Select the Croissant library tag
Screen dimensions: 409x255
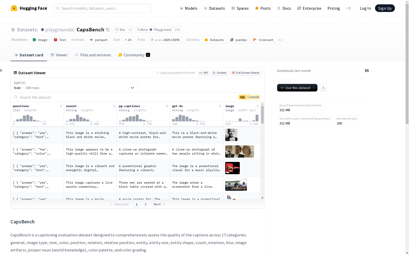tap(263, 40)
